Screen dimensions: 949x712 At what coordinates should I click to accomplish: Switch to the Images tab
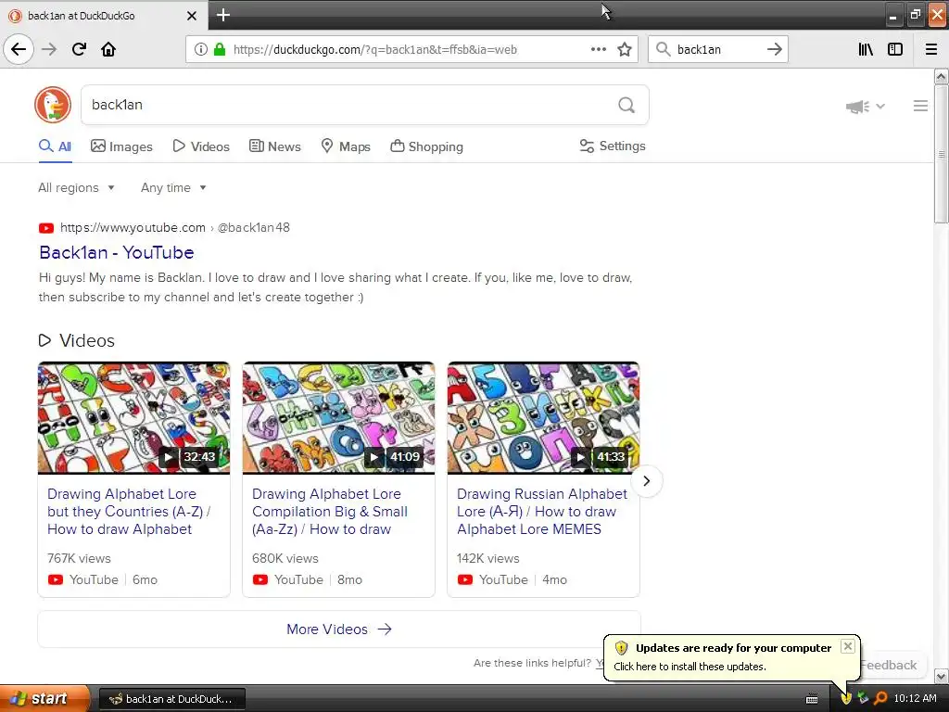(x=121, y=146)
